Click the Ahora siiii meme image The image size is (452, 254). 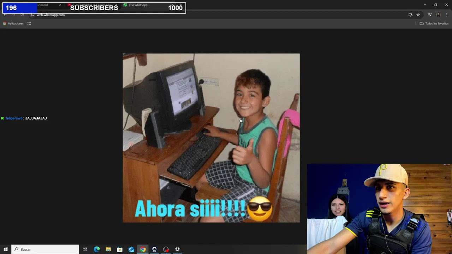pos(211,138)
